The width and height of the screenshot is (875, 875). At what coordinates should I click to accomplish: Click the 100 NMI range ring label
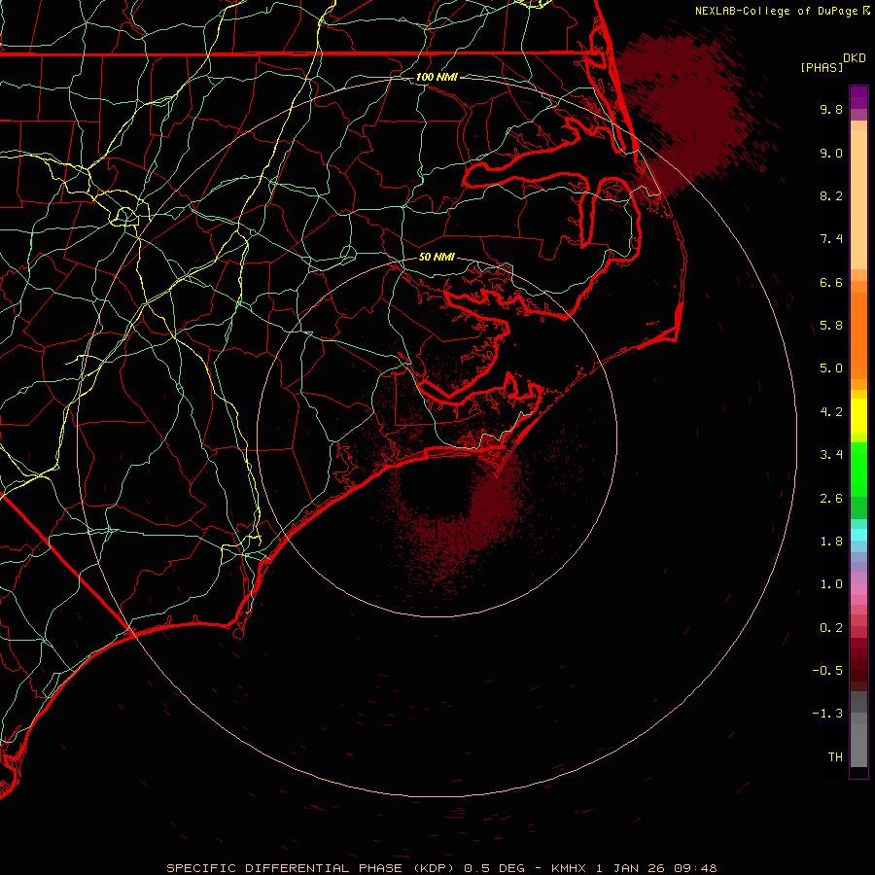437,77
